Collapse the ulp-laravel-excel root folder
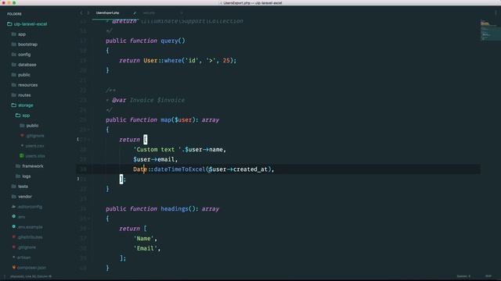This screenshot has height=281, width=501. (27, 24)
